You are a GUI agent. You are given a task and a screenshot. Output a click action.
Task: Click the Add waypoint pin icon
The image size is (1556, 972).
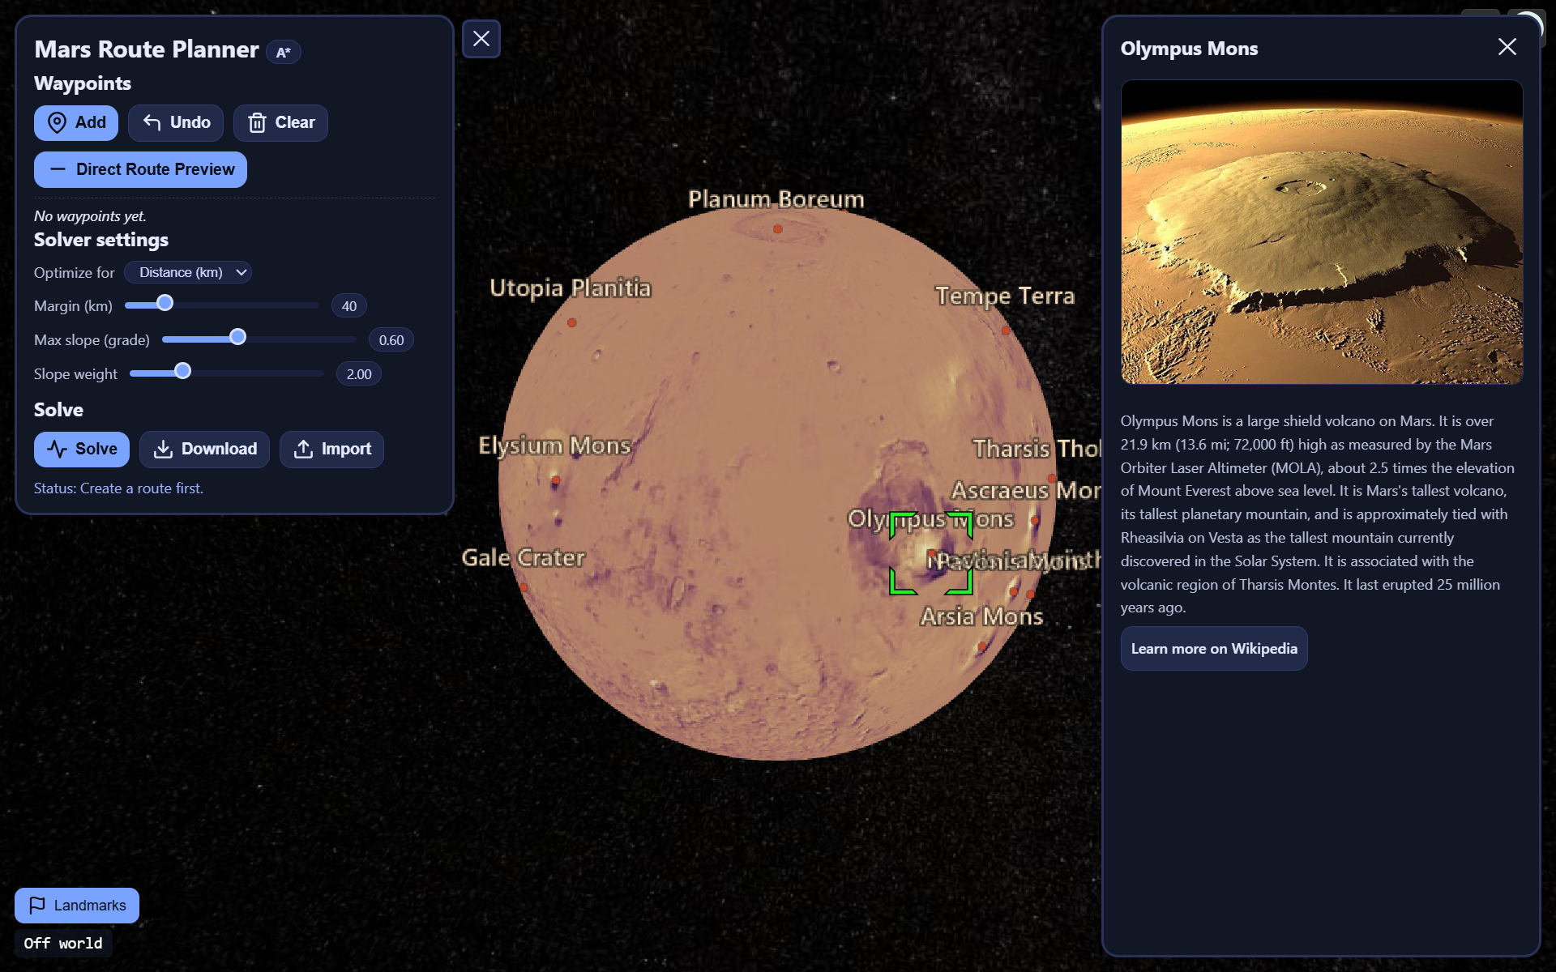click(57, 122)
